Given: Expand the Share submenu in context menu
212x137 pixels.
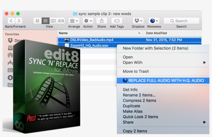Looking at the screenshot, I should coord(163,122).
